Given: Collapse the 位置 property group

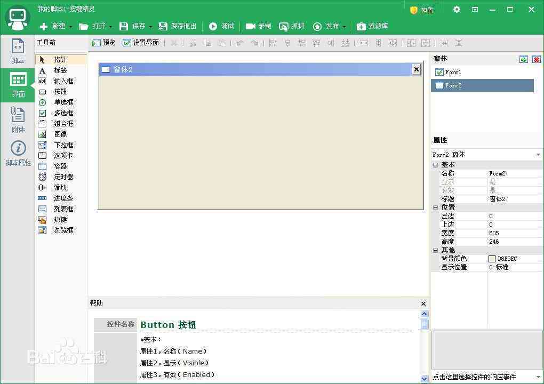Looking at the screenshot, I should pos(435,207).
